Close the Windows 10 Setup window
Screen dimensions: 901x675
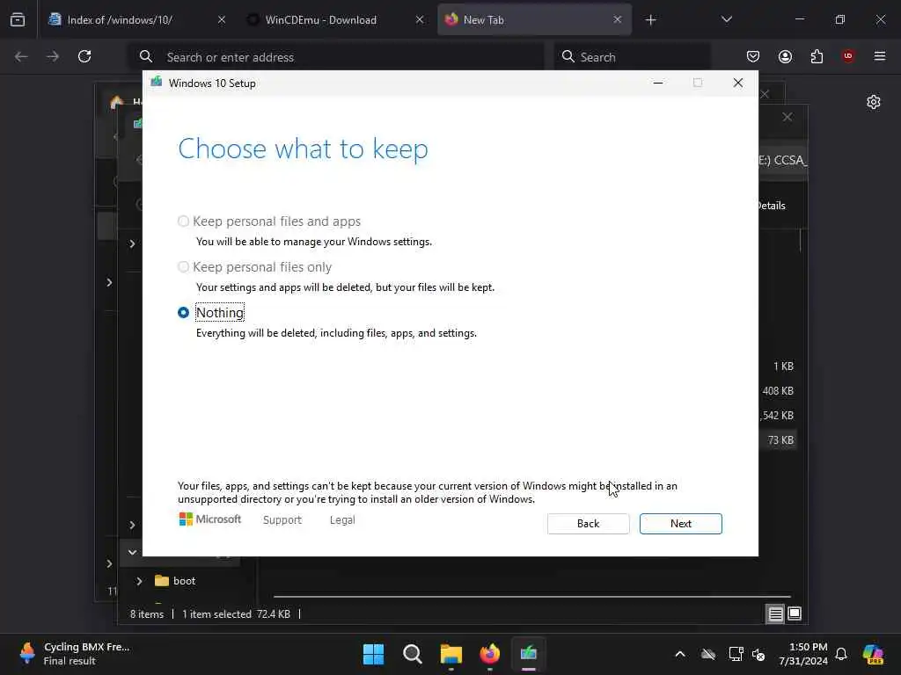click(738, 83)
